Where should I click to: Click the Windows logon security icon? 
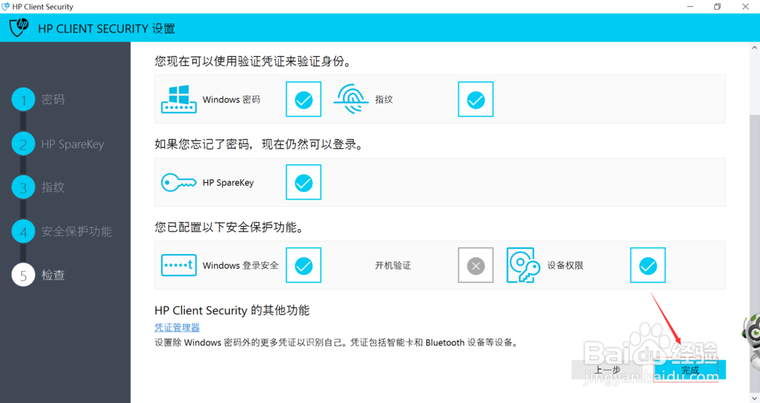click(x=179, y=265)
